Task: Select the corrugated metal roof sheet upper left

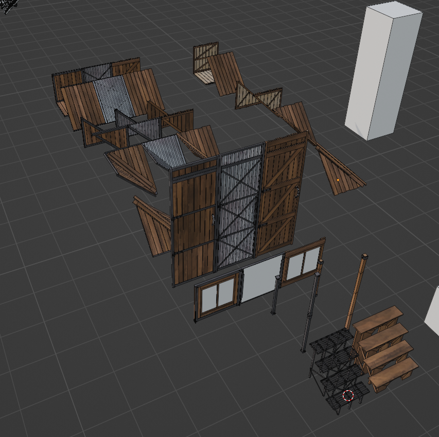Action: click(x=114, y=98)
